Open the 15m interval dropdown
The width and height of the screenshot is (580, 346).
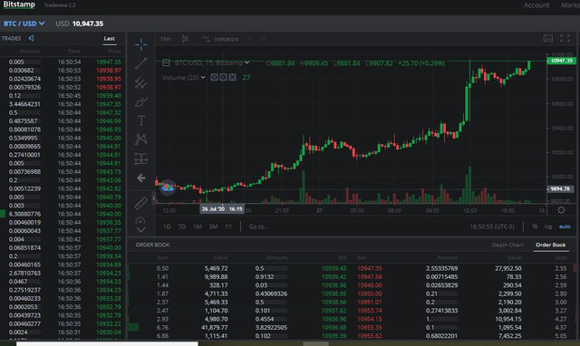coord(166,39)
